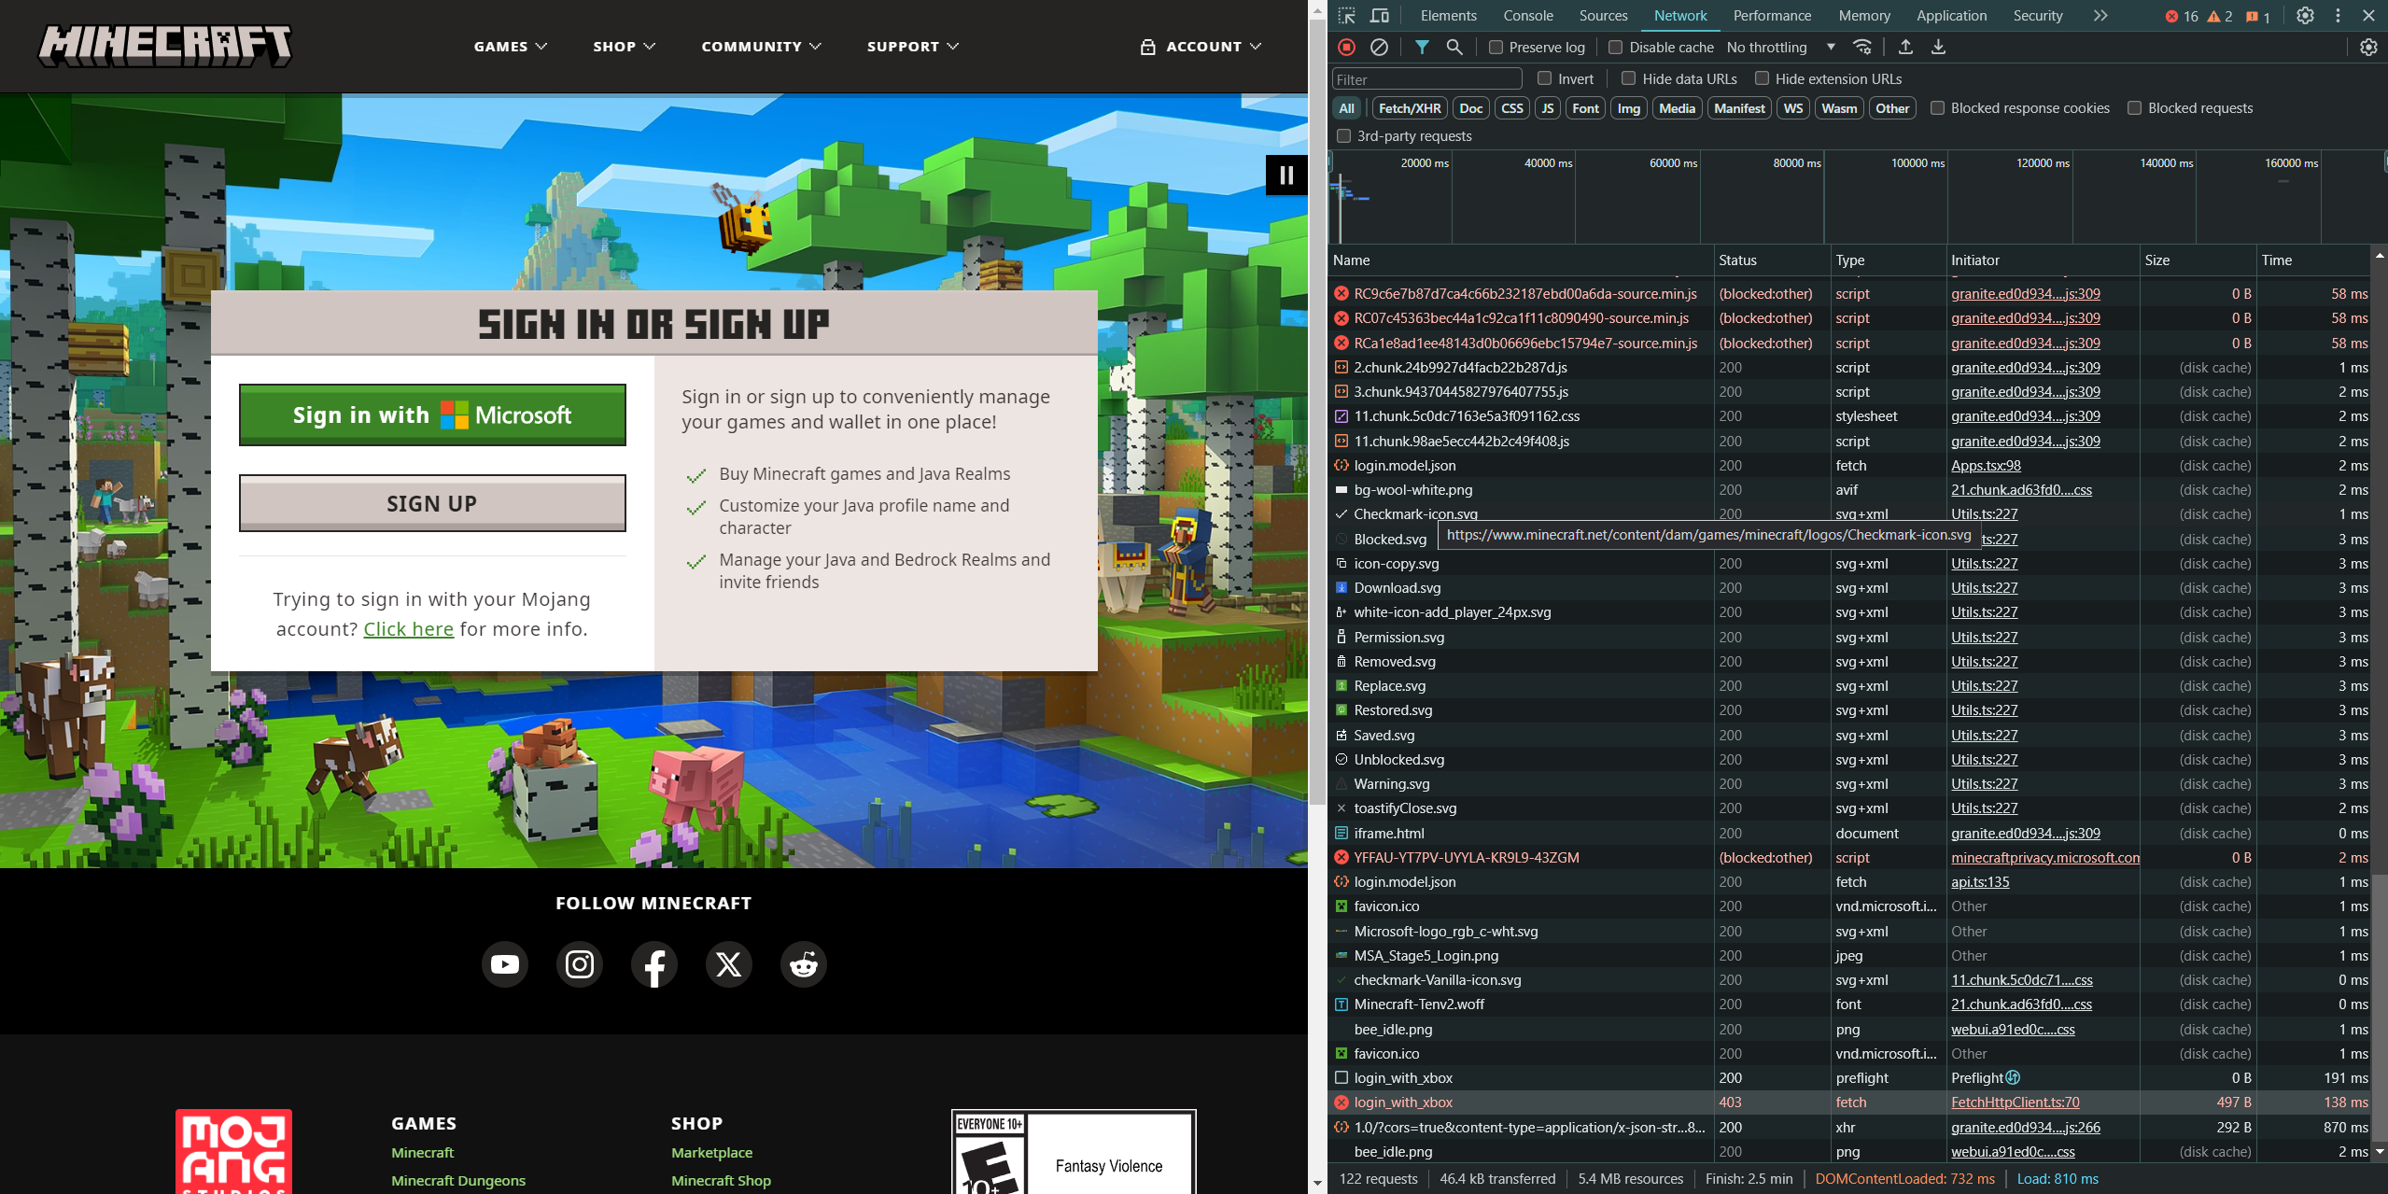Toggle the device toolbar icon
Screen dimensions: 2388x1194
1379,16
